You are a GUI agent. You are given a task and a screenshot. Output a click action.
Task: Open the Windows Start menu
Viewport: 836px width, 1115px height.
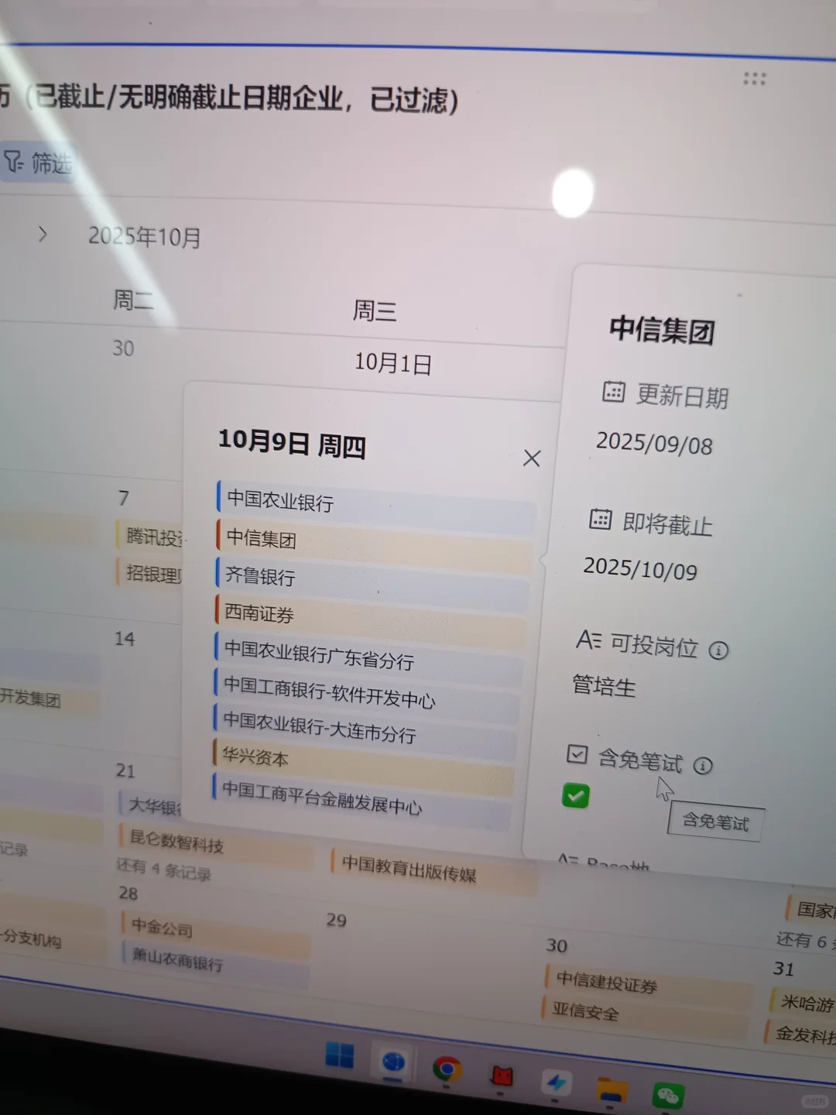click(339, 1055)
